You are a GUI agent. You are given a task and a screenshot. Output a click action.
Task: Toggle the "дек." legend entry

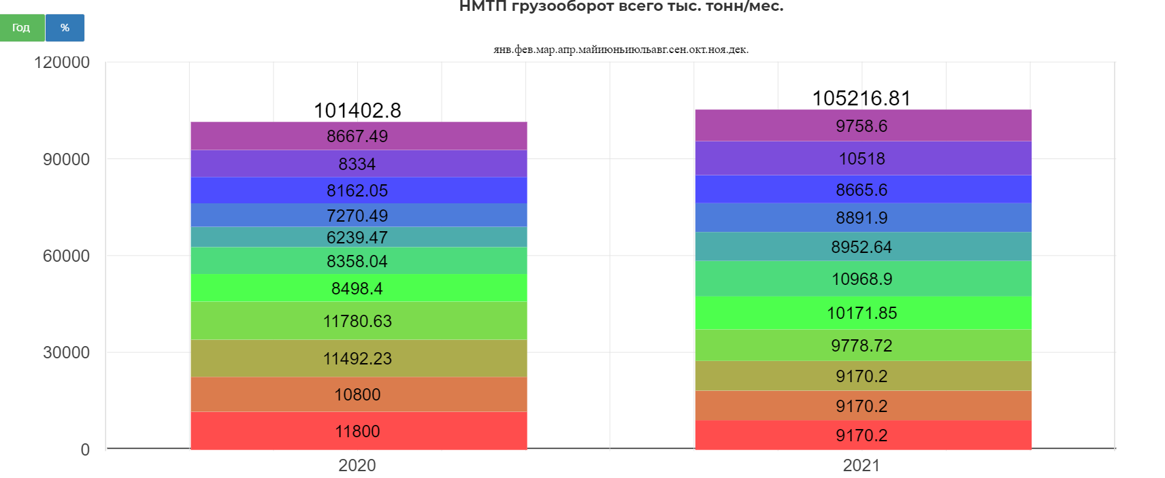739,50
